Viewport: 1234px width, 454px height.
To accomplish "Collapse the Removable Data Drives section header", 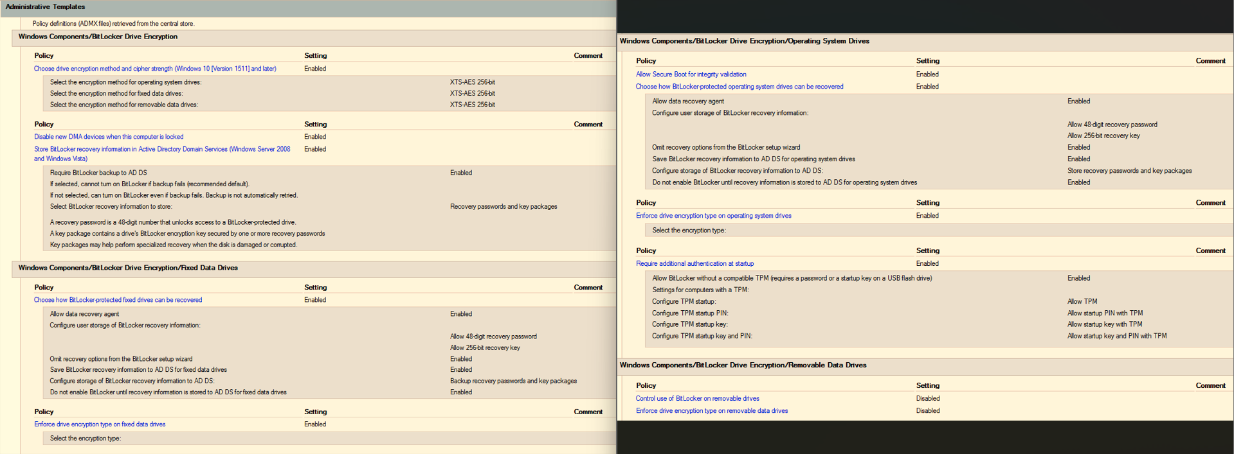I will [743, 365].
